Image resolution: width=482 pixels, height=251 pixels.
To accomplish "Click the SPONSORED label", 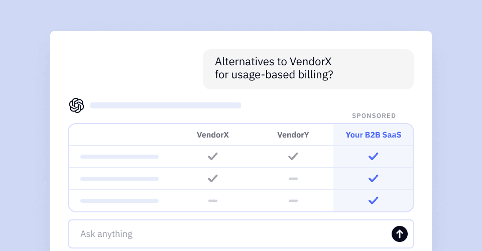I will coord(374,116).
